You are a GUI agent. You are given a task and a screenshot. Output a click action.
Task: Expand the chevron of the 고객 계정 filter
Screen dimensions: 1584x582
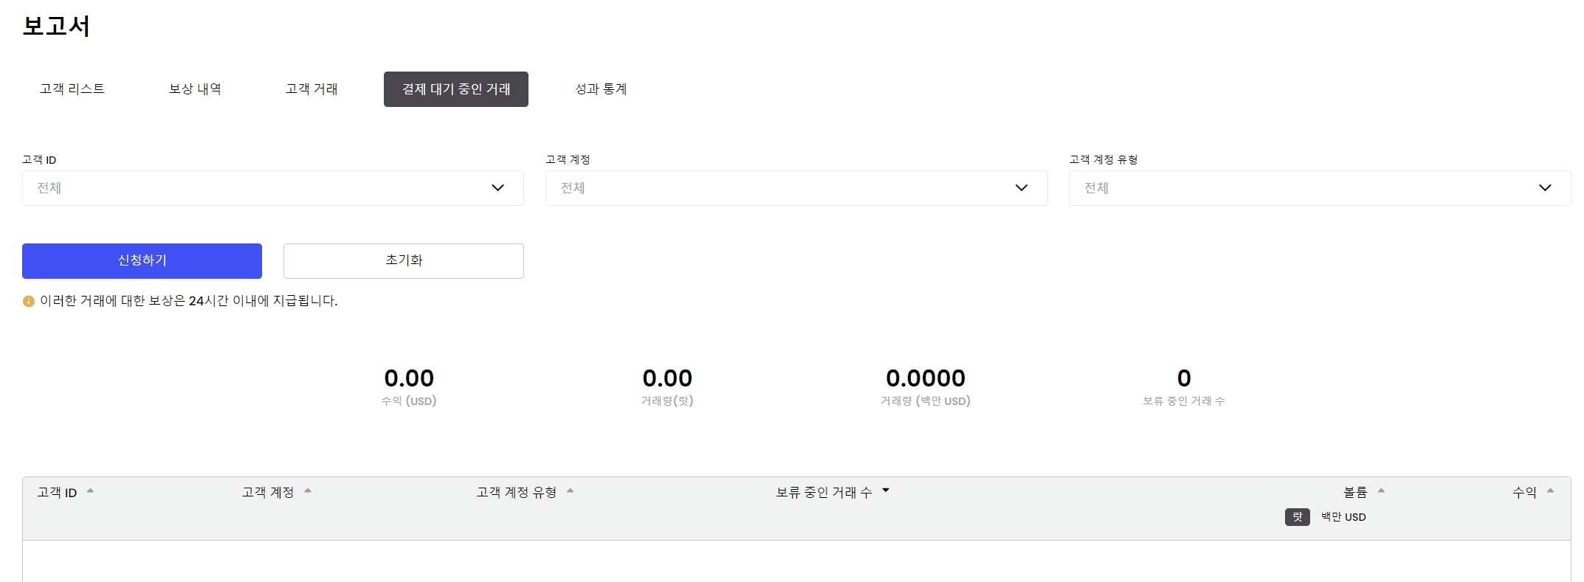[1022, 188]
